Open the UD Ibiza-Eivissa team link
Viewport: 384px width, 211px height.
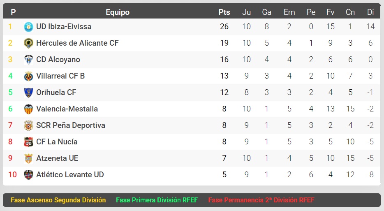(64, 27)
